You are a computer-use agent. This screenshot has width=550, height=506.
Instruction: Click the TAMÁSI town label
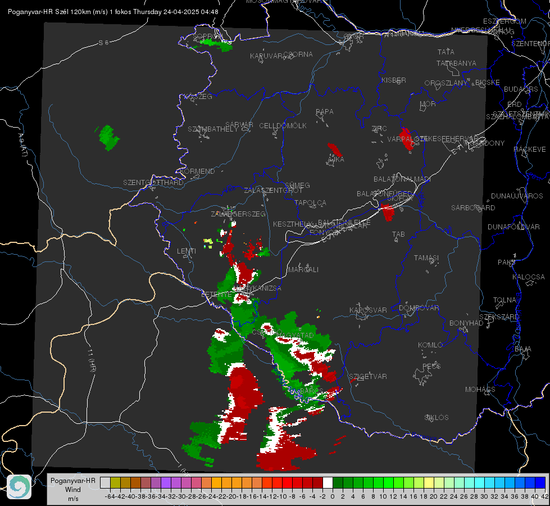coord(426,257)
